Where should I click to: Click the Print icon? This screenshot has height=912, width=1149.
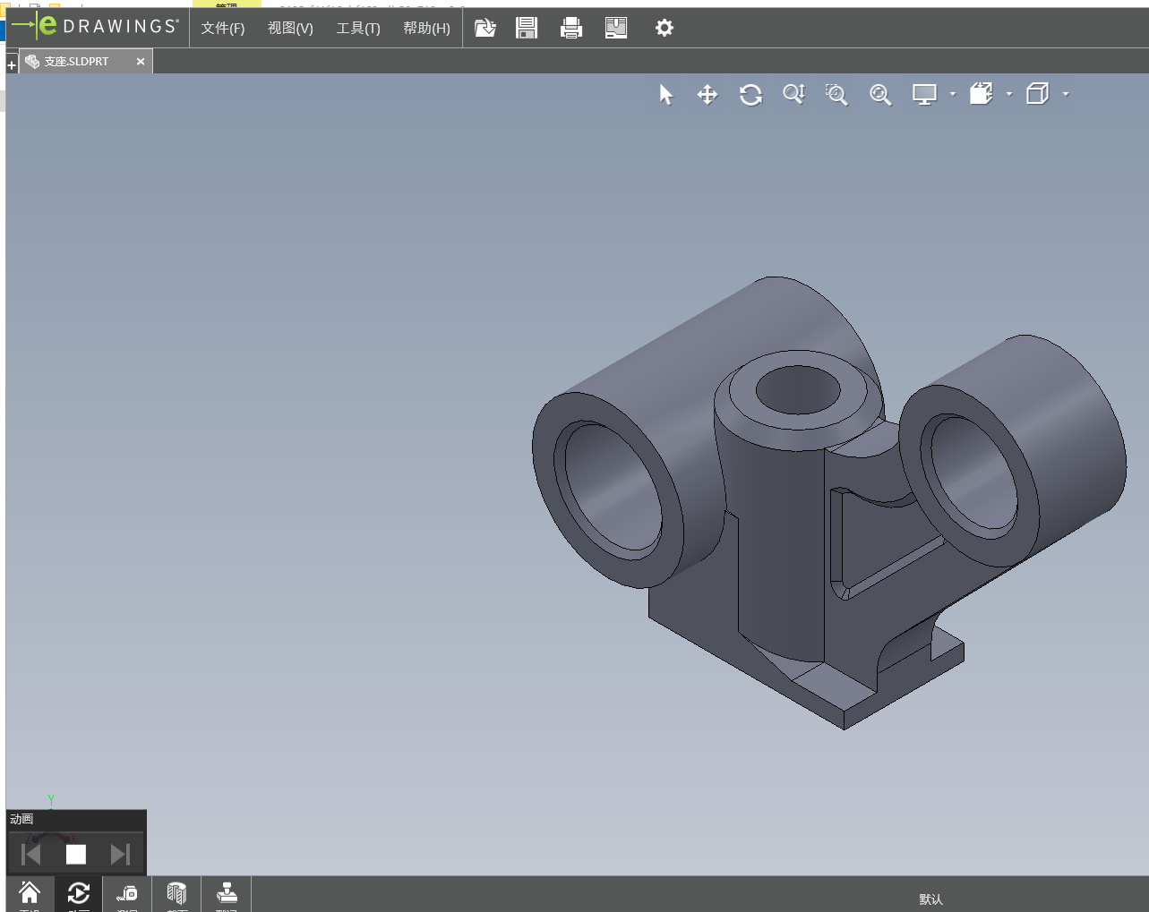click(570, 28)
